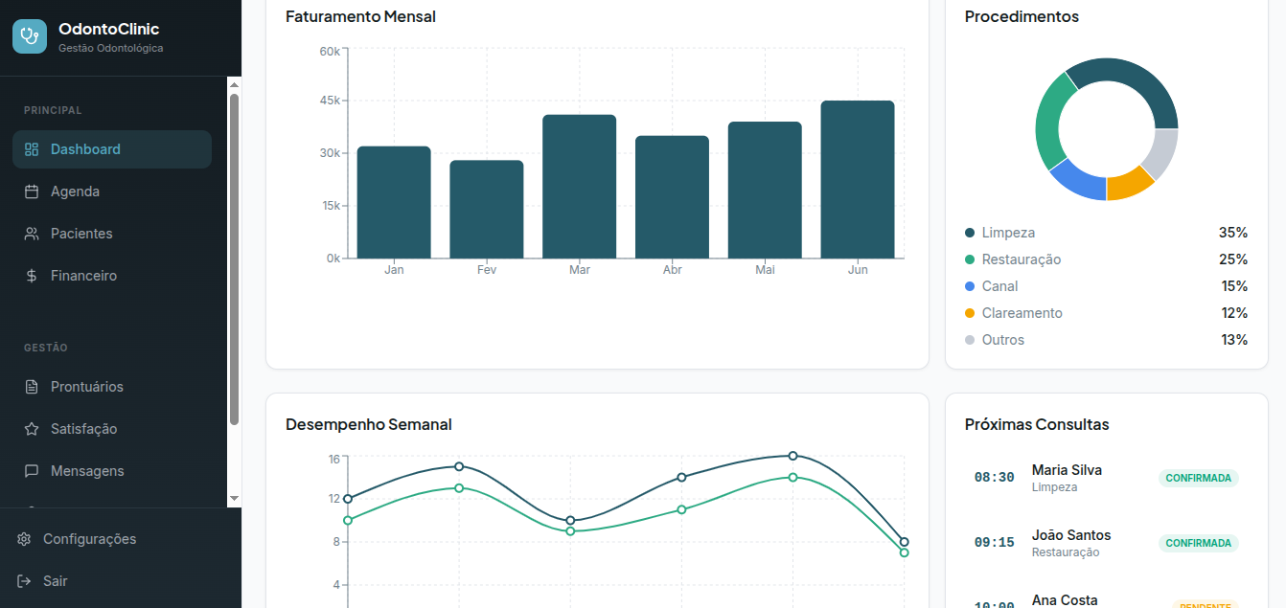Open the Agenda menu item
This screenshot has height=608, width=1286.
[x=75, y=191]
